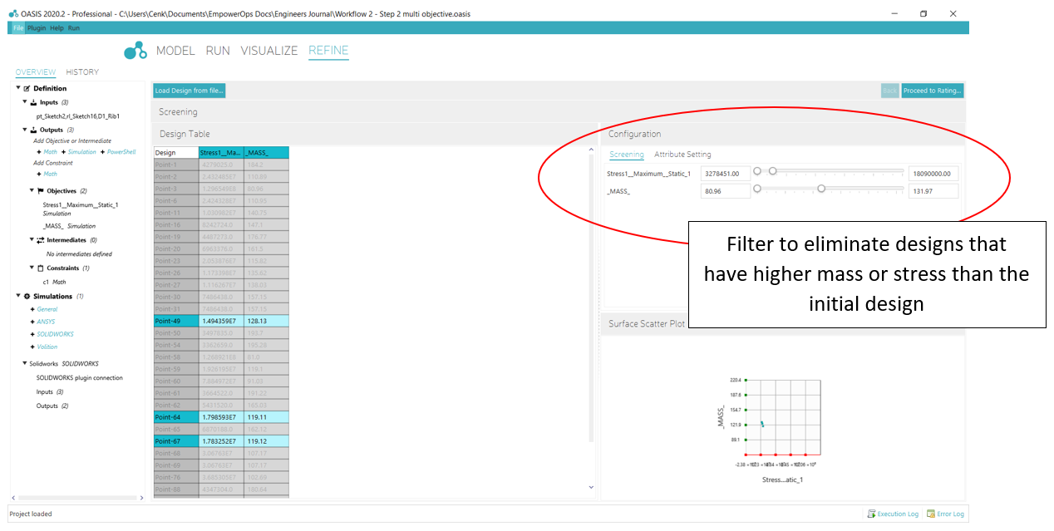The height and width of the screenshot is (531, 1054).
Task: Click the Inputs icon in Definition tree
Action: pos(33,102)
